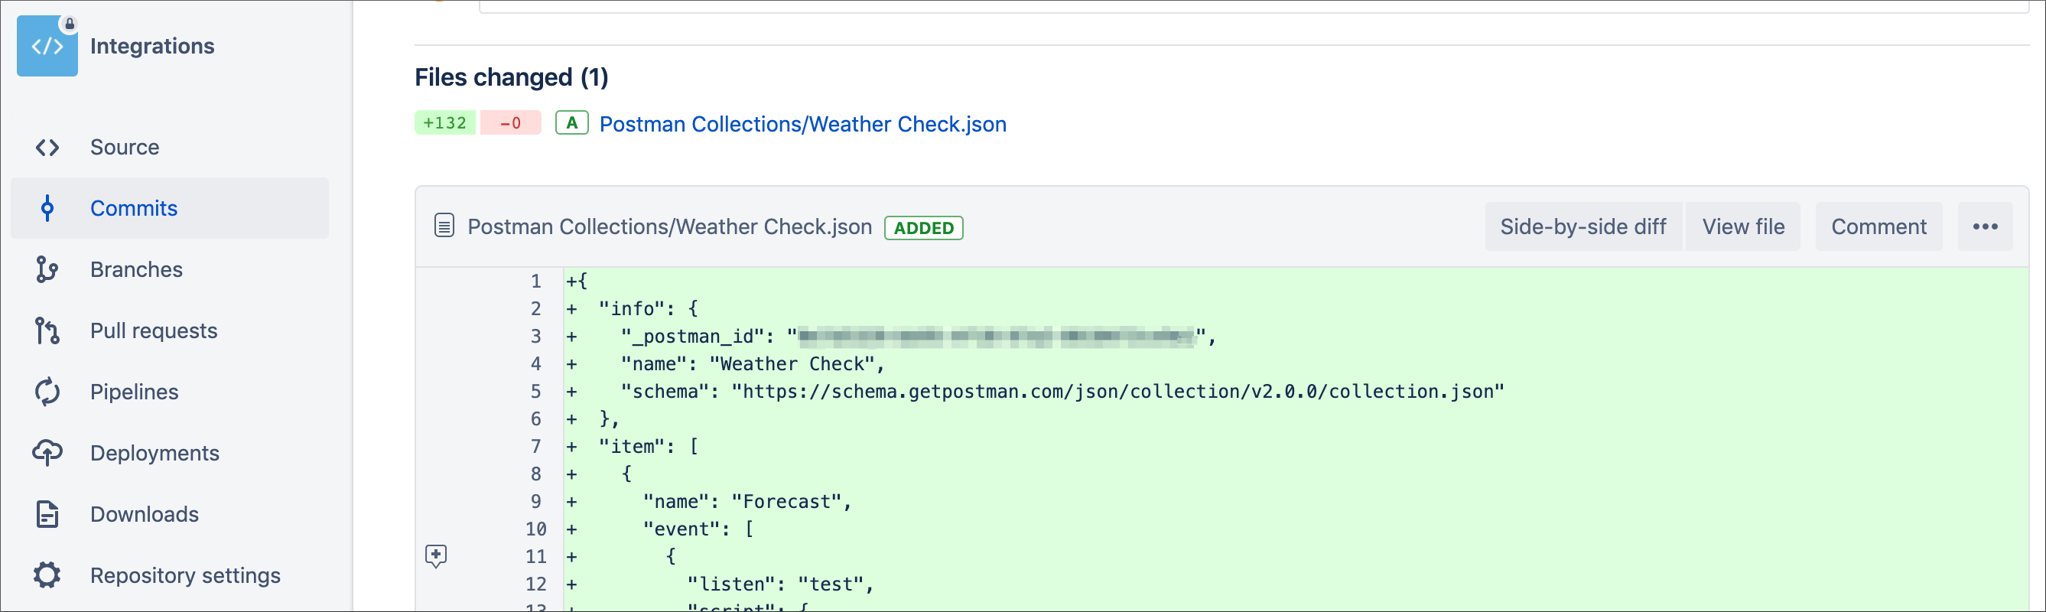
Task: Click the file document icon in diff header
Action: [x=444, y=226]
